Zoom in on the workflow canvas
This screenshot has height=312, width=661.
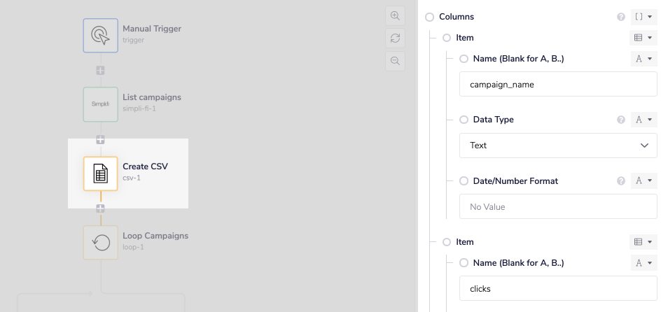(x=396, y=16)
